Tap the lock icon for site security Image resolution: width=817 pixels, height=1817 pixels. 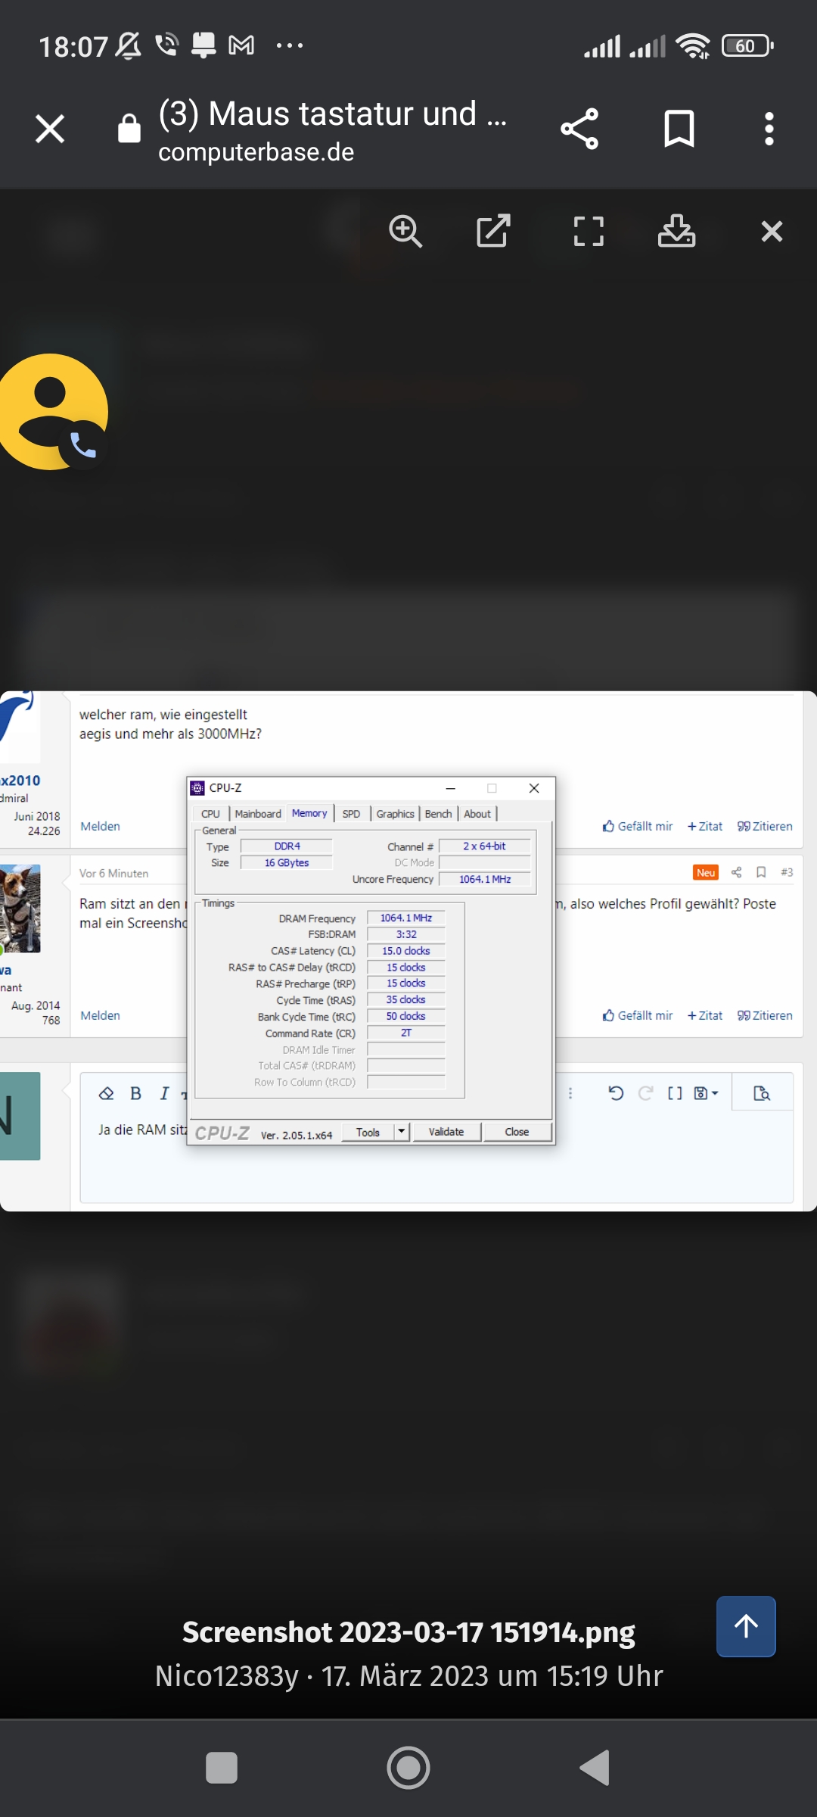pos(129,128)
